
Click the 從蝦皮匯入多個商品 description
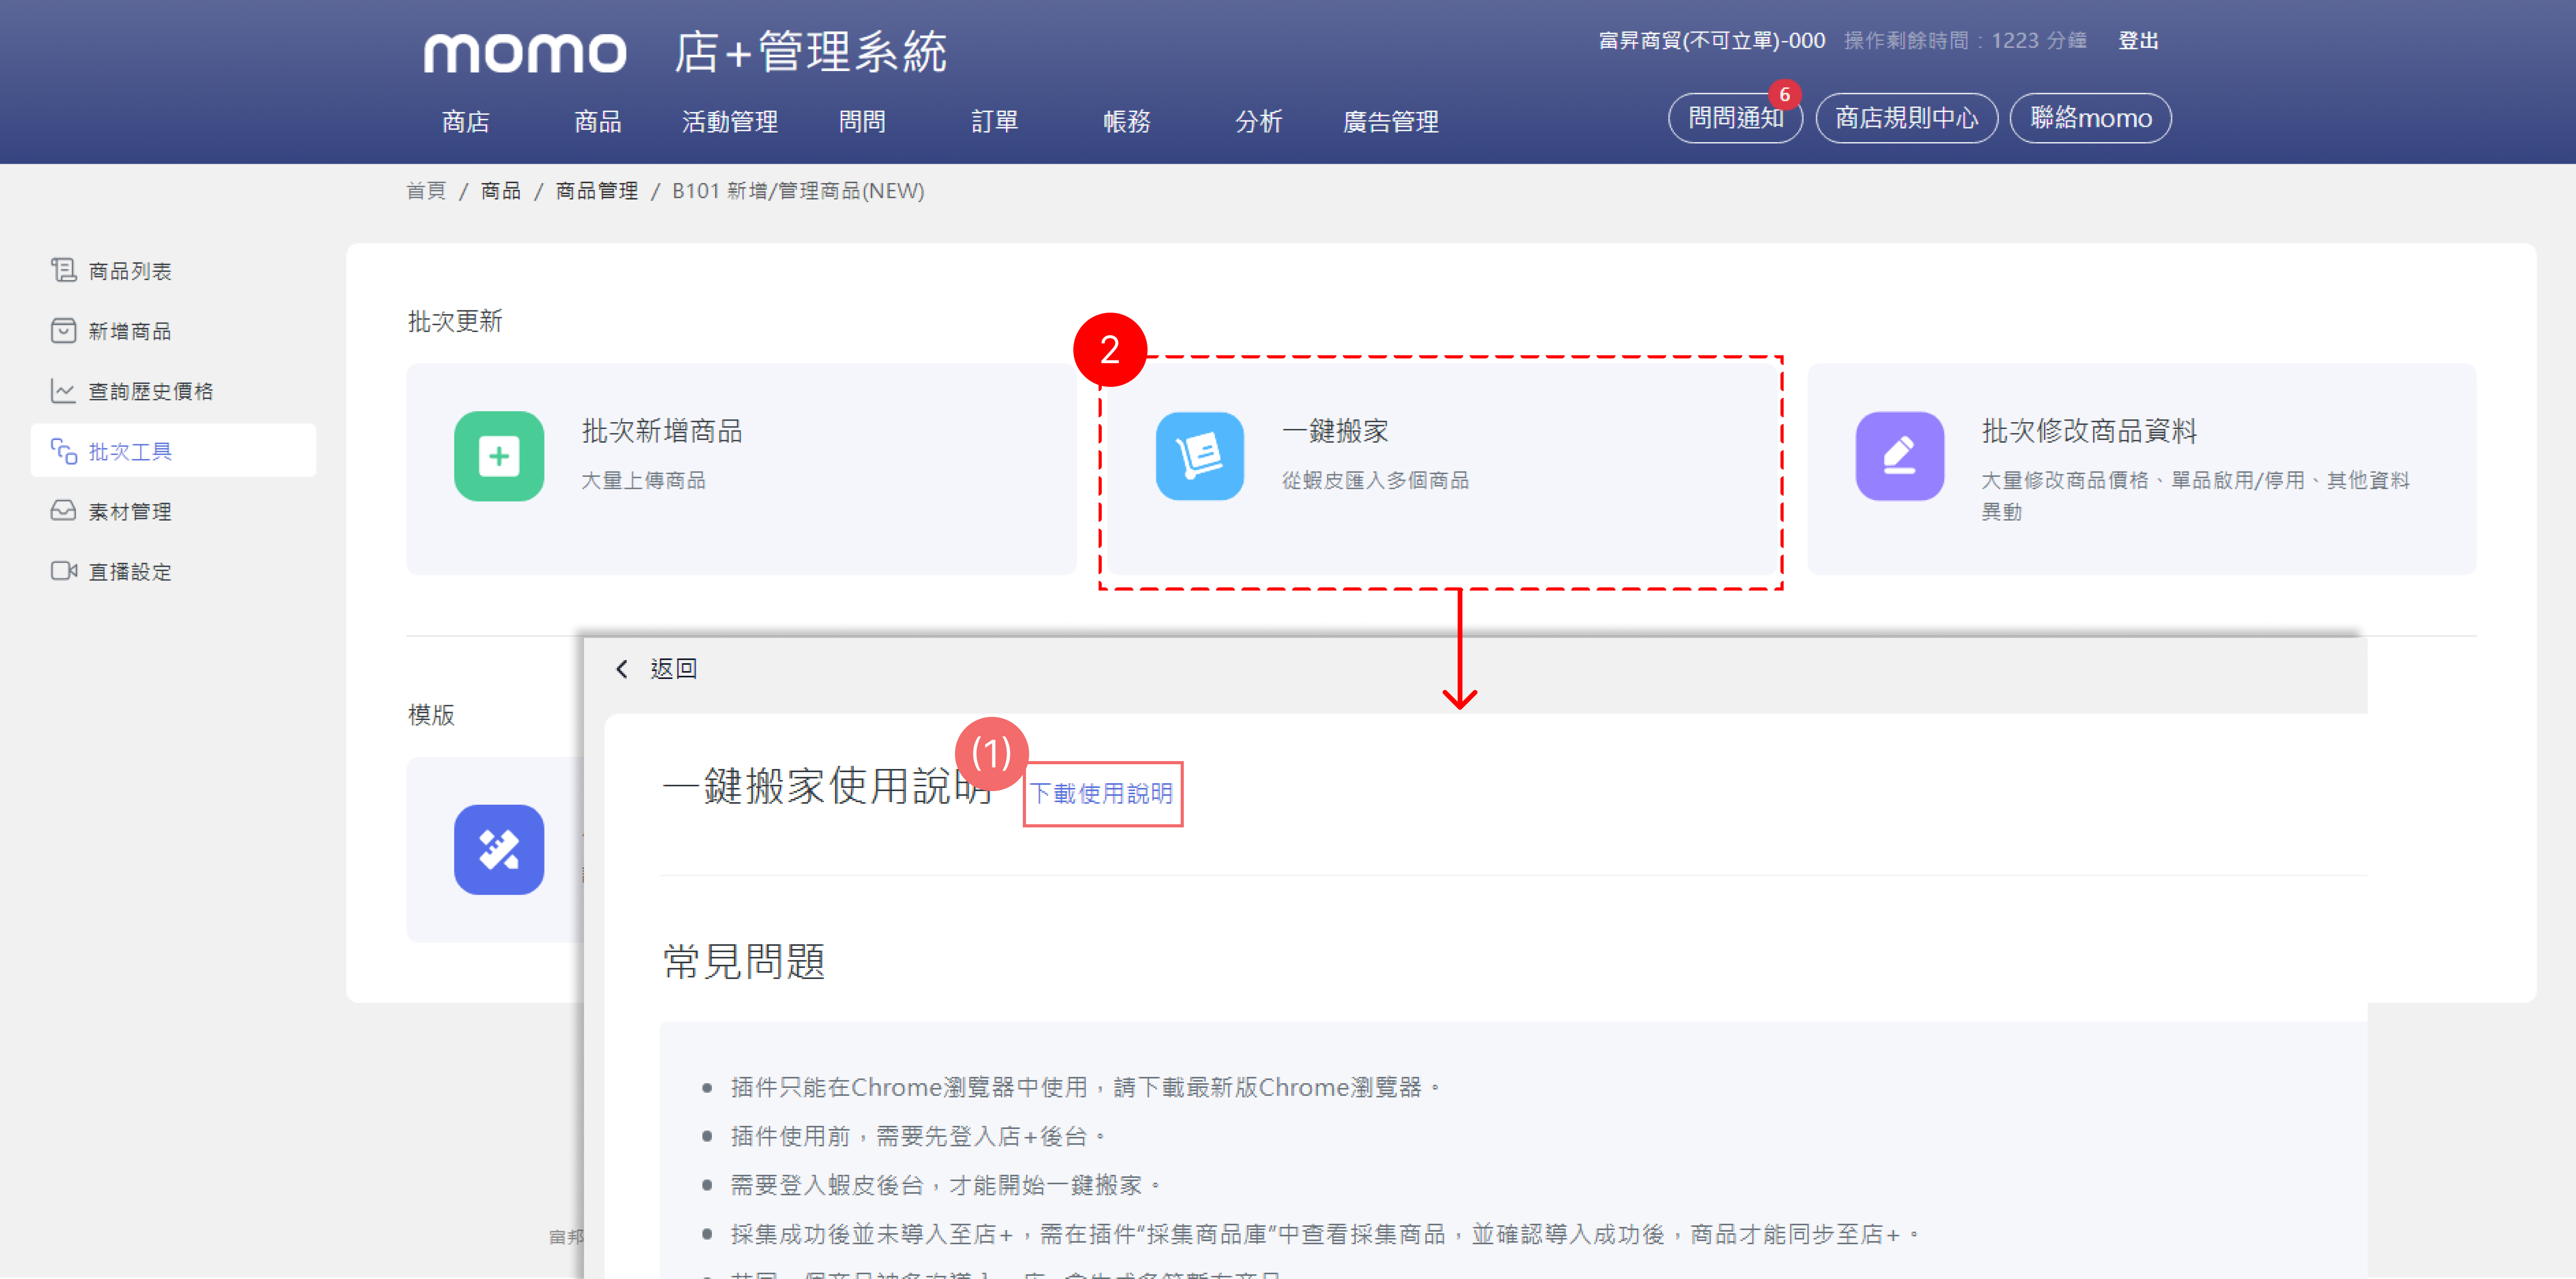(x=1375, y=481)
